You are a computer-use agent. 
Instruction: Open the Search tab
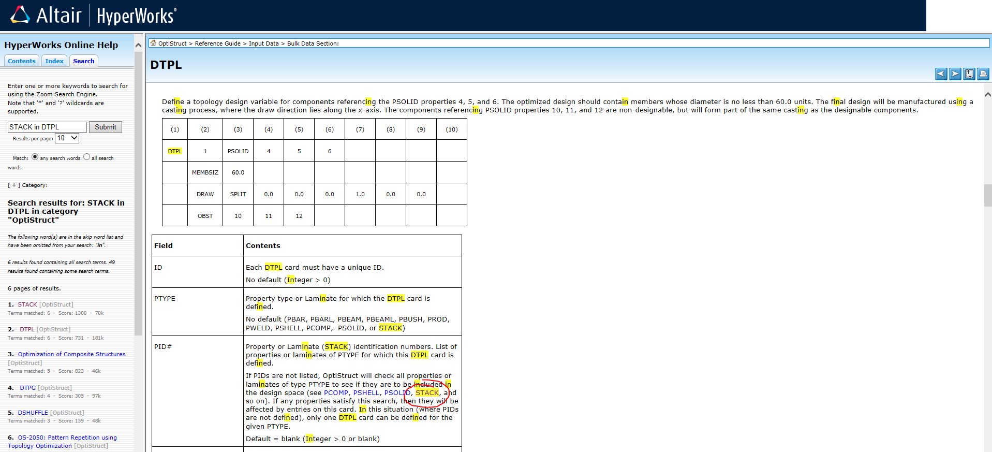[83, 61]
